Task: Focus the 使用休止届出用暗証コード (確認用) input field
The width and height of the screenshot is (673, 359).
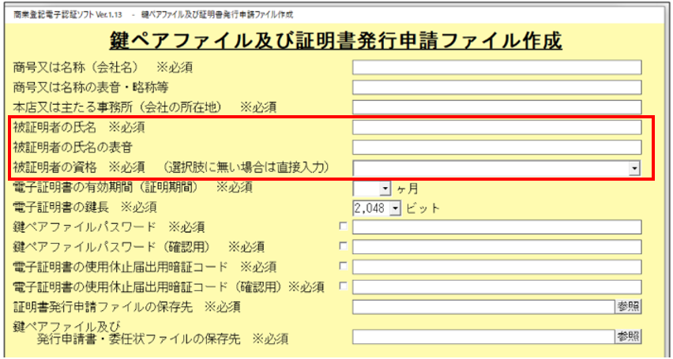Action: pos(497,287)
